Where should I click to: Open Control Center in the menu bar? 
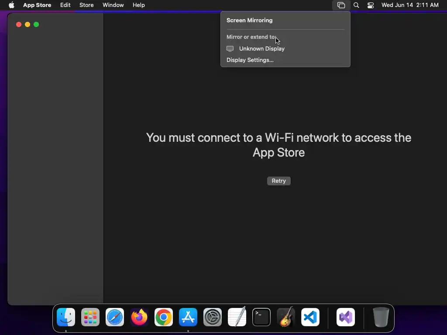point(370,5)
